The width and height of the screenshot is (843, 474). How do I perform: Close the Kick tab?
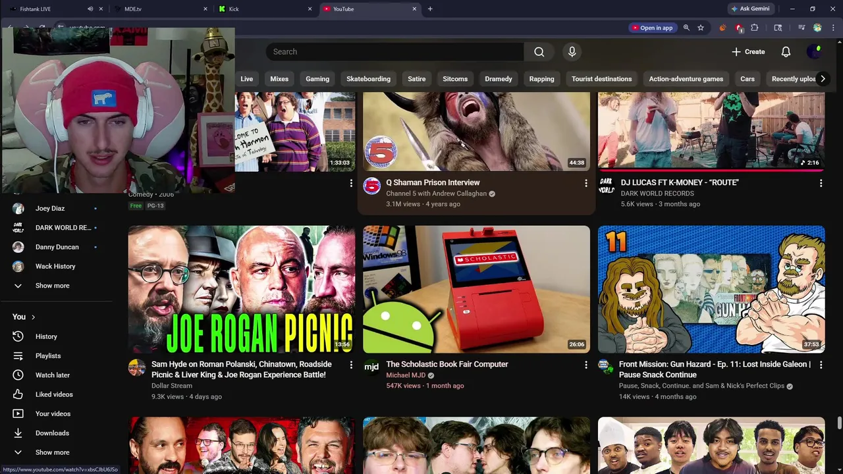pyautogui.click(x=310, y=9)
